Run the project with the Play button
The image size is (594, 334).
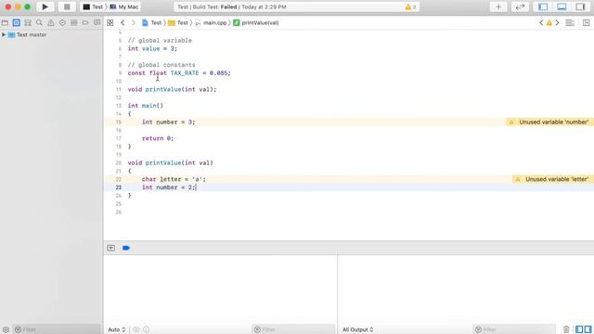pyautogui.click(x=45, y=6)
